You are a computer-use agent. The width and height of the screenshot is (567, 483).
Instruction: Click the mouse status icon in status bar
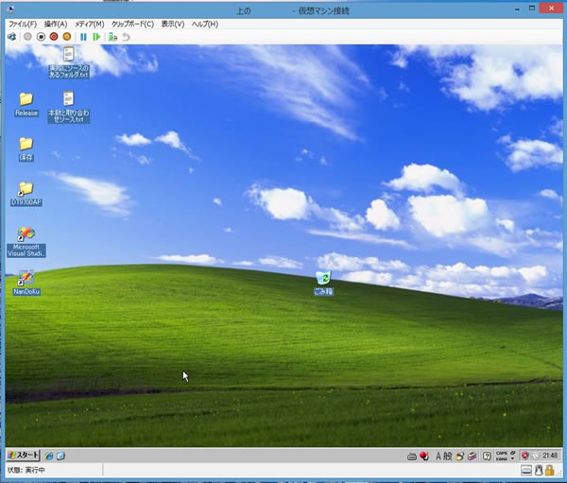pyautogui.click(x=540, y=470)
